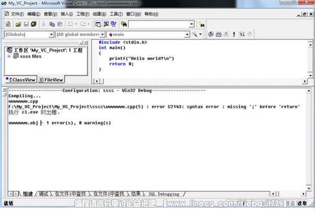315x213 pixels.
Task: Click the error C2143 message line
Action: coord(154,107)
